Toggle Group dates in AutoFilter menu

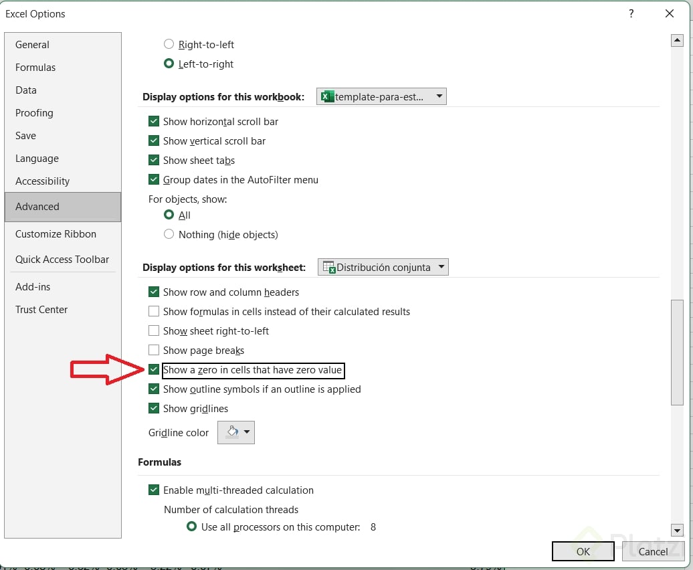point(154,179)
